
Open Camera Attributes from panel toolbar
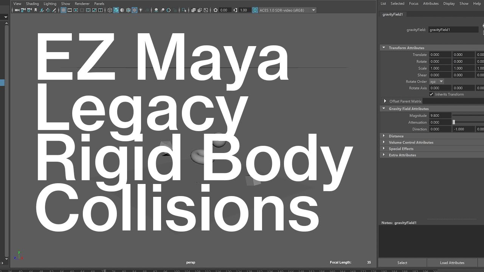[x=29, y=10]
